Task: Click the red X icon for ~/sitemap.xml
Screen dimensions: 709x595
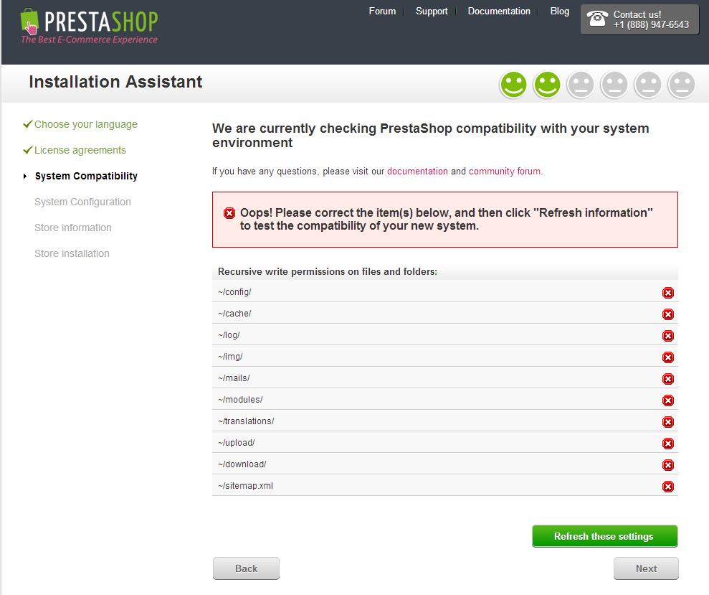Action: pos(668,487)
